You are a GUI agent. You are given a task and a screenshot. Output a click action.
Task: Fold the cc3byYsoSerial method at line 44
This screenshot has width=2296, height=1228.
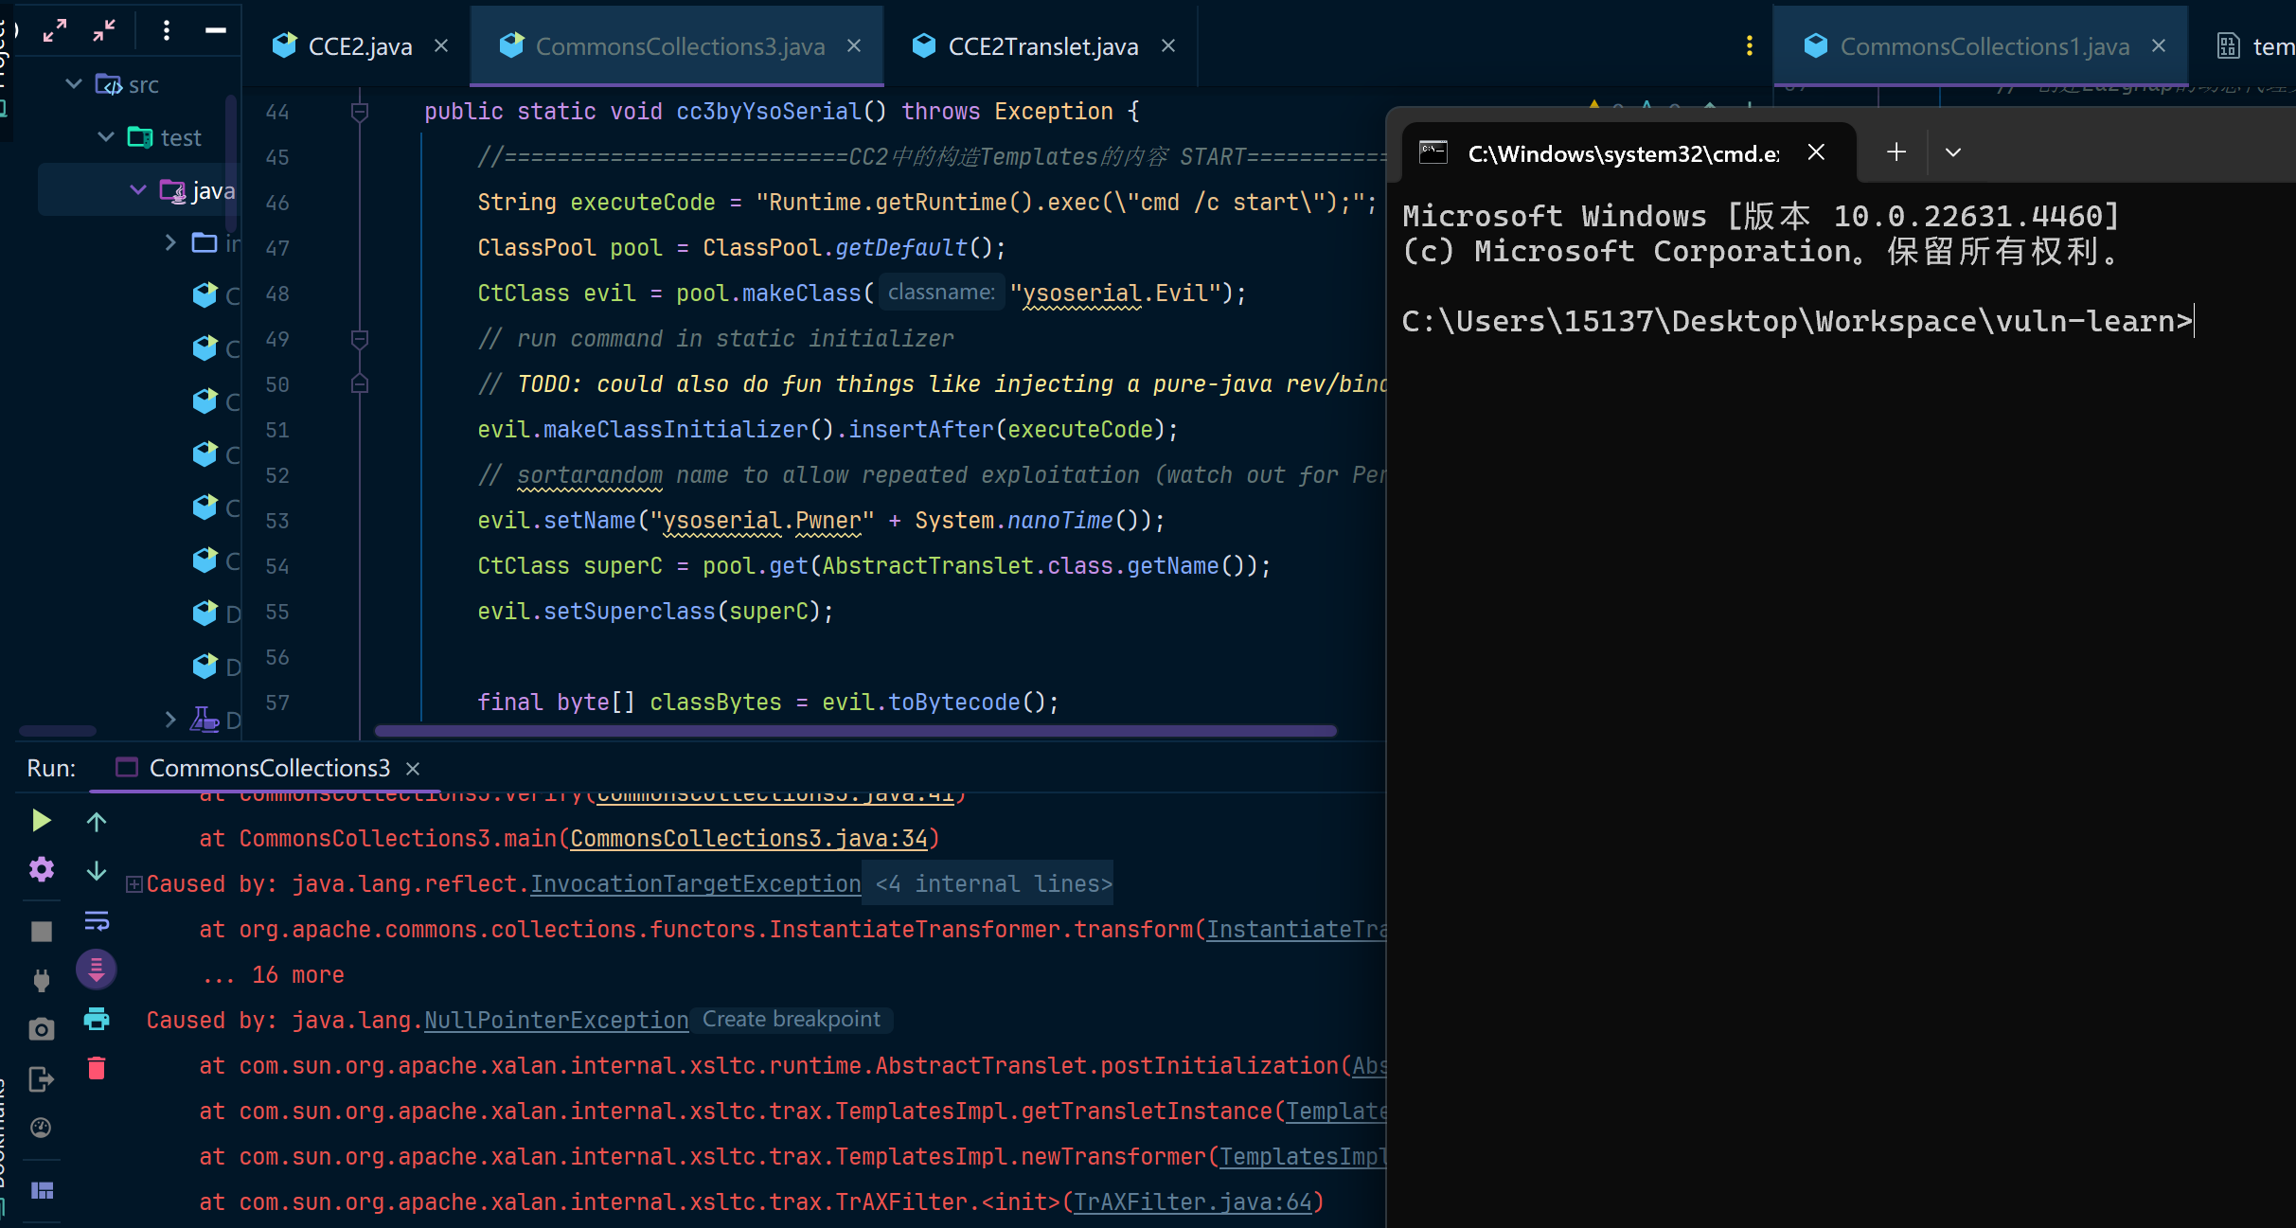coord(359,112)
